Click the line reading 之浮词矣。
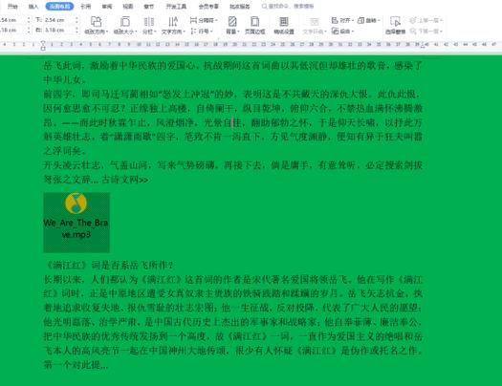 point(64,151)
